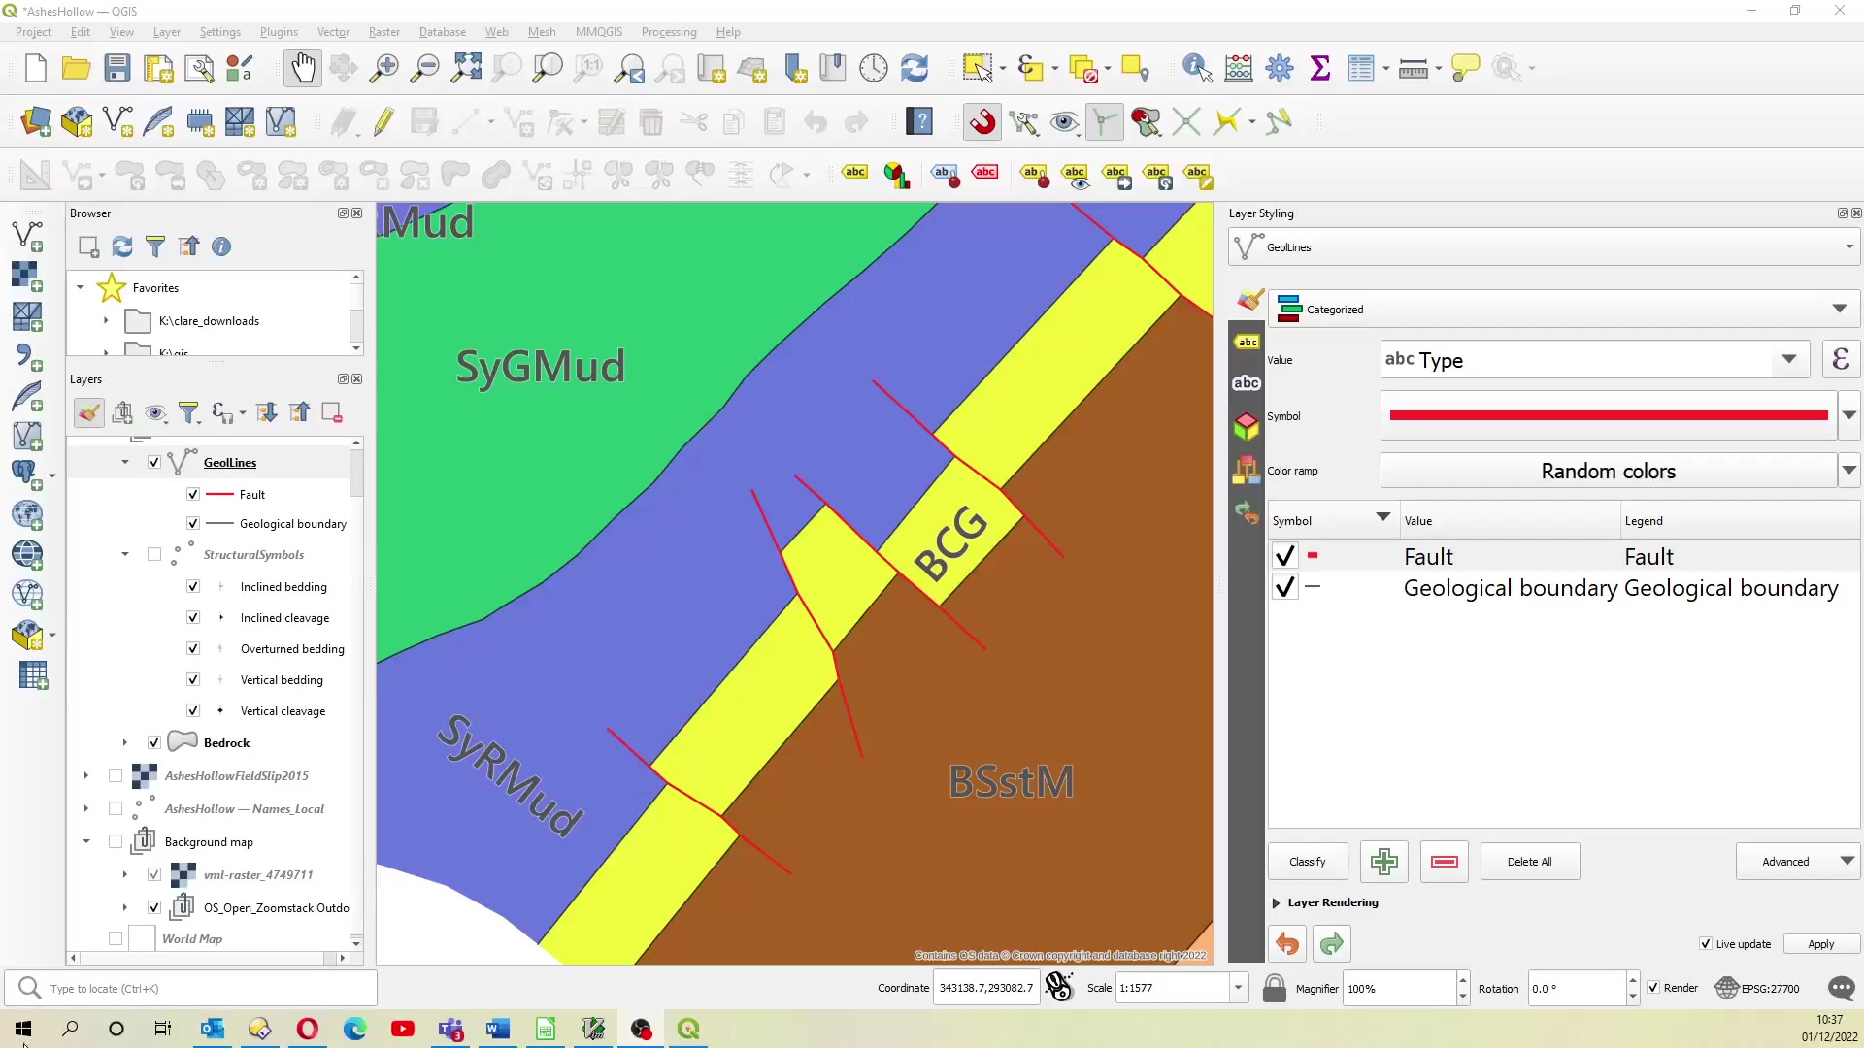Uncheck the Fault sublayer visibility
This screenshot has width=1864, height=1048.
[x=192, y=494]
